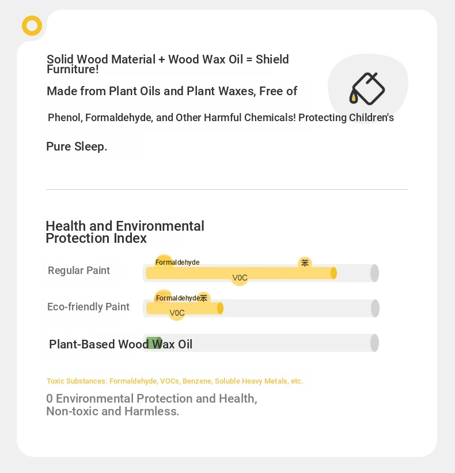Image resolution: width=455 pixels, height=473 pixels.
Task: Select the Eco-friendly Paint label
Action: coord(88,307)
